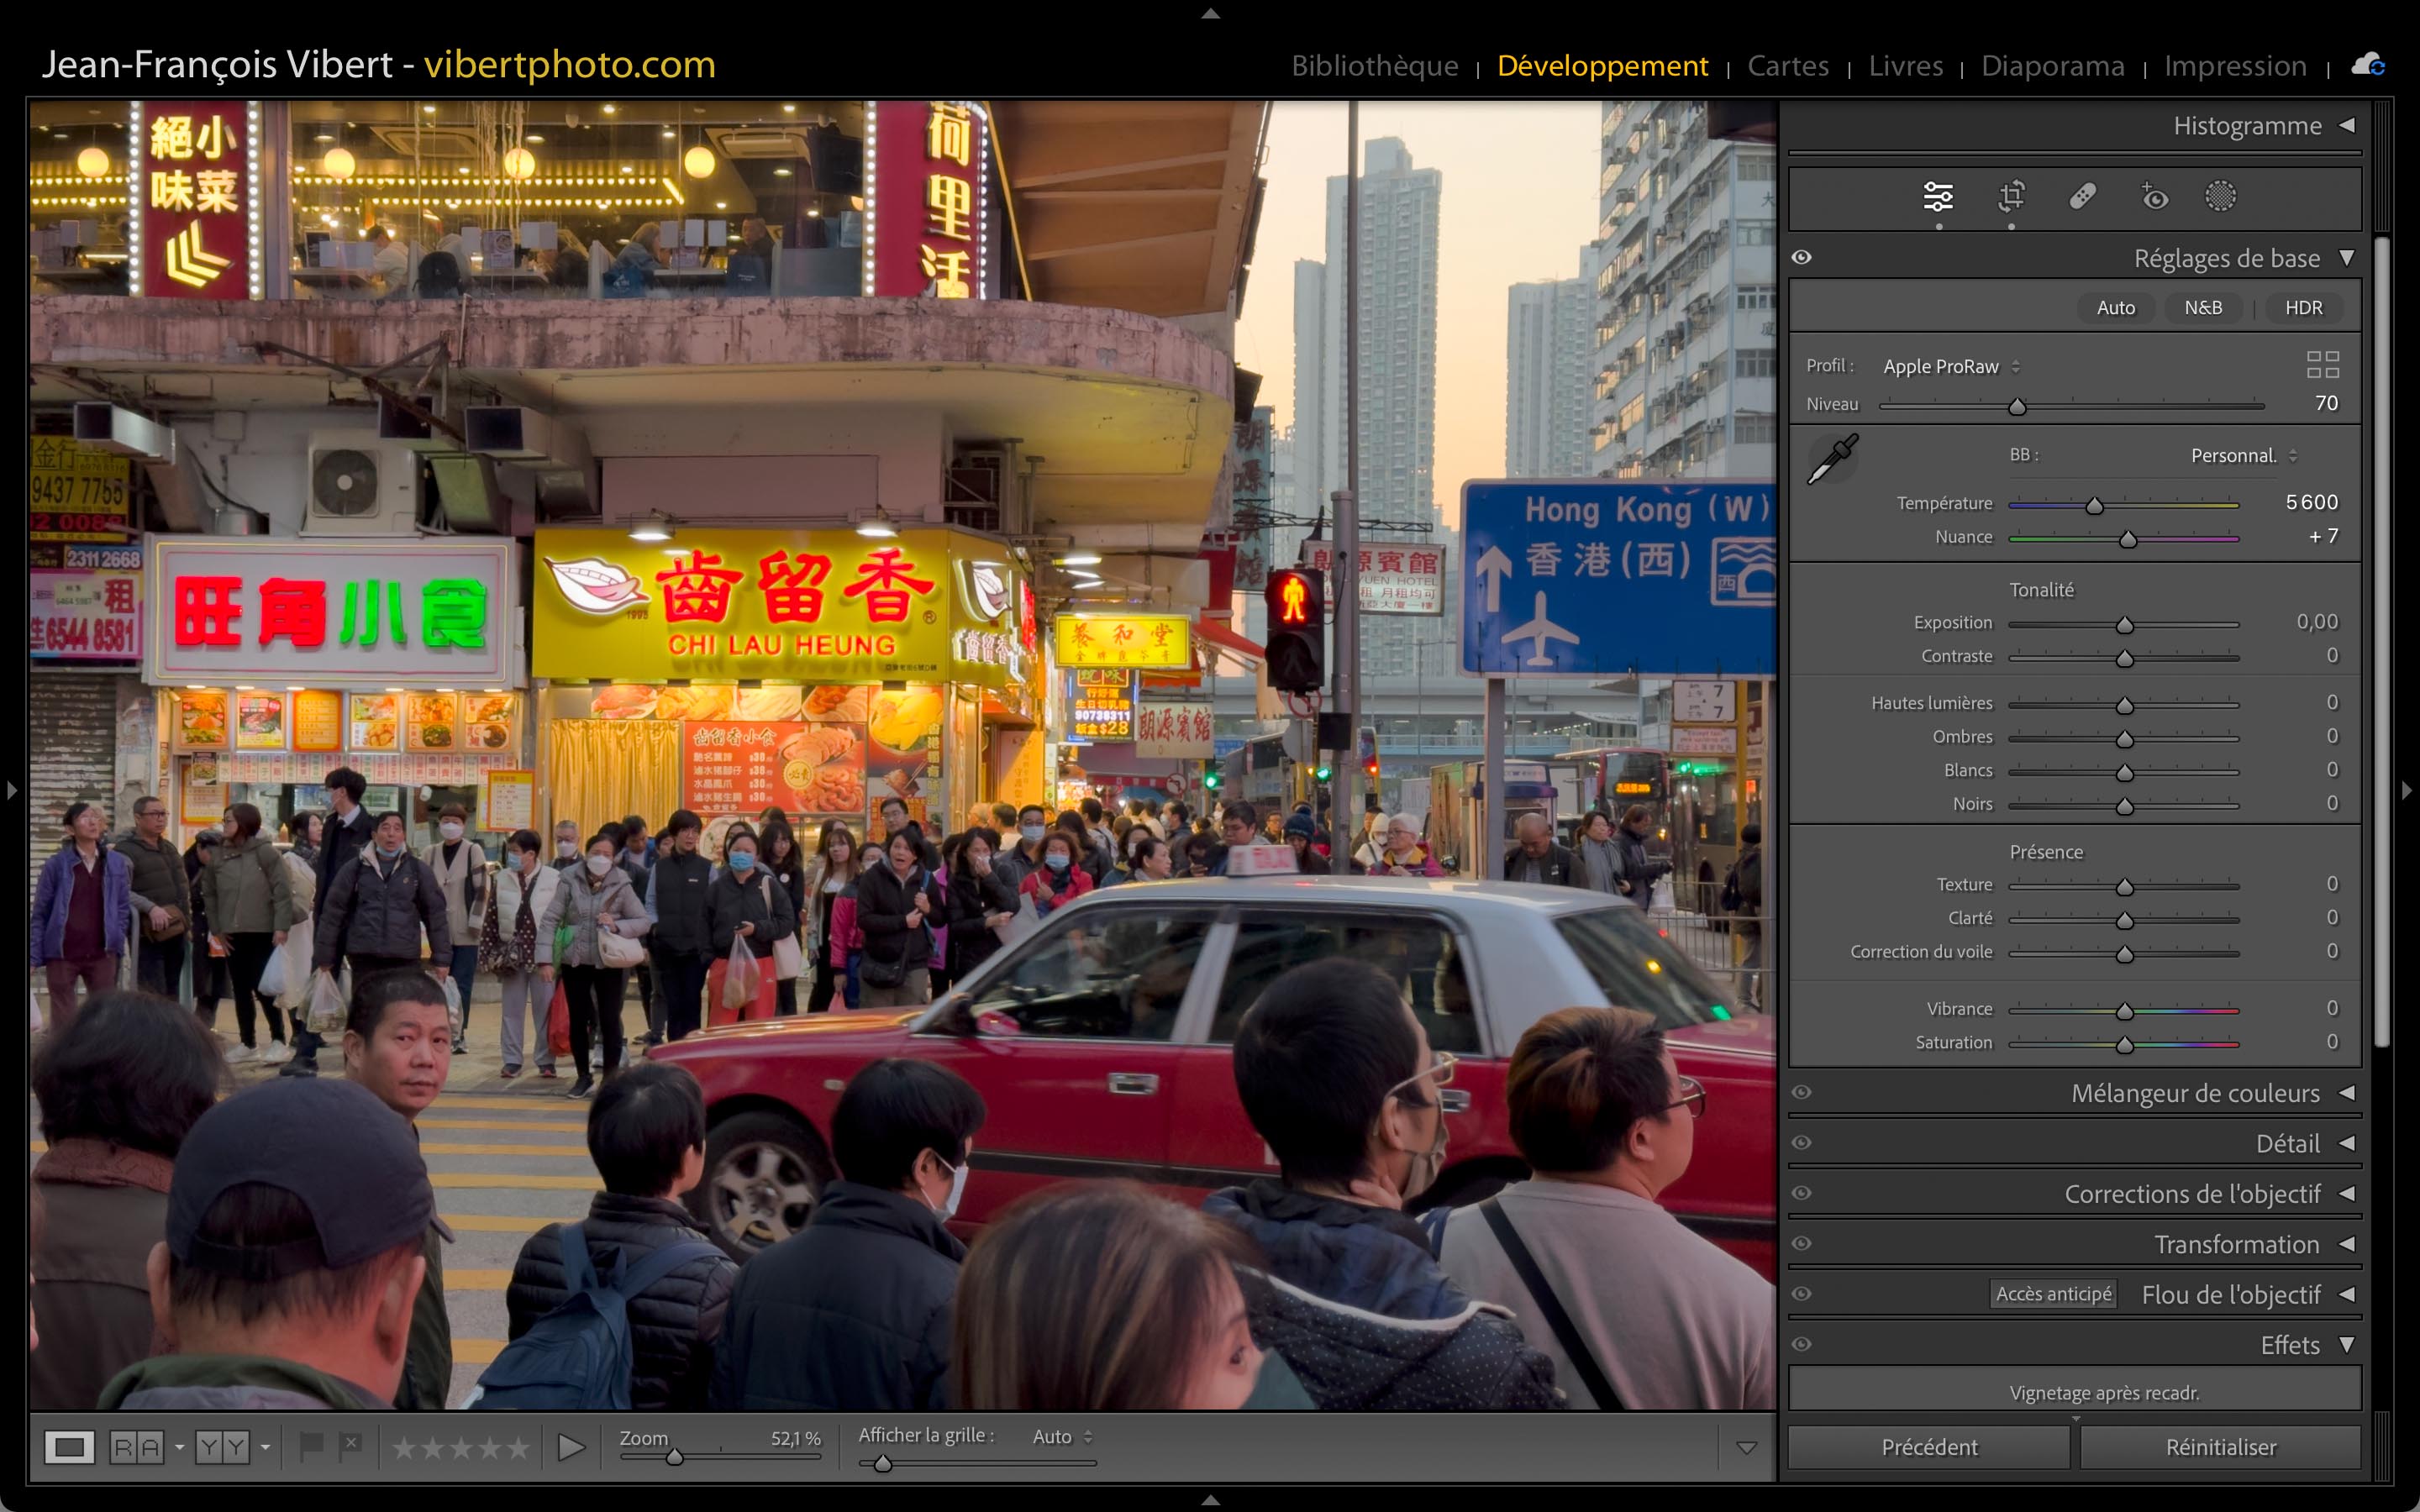The width and height of the screenshot is (2420, 1512).
Task: Click the Auto tone button
Action: coord(2115,308)
